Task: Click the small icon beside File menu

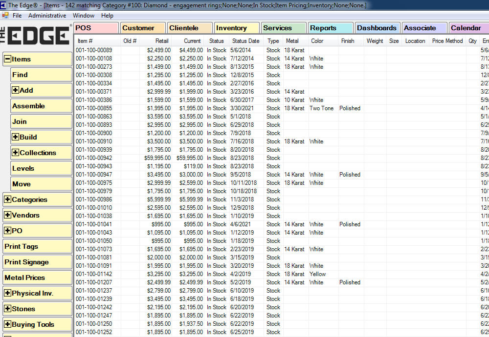Action: pos(5,15)
